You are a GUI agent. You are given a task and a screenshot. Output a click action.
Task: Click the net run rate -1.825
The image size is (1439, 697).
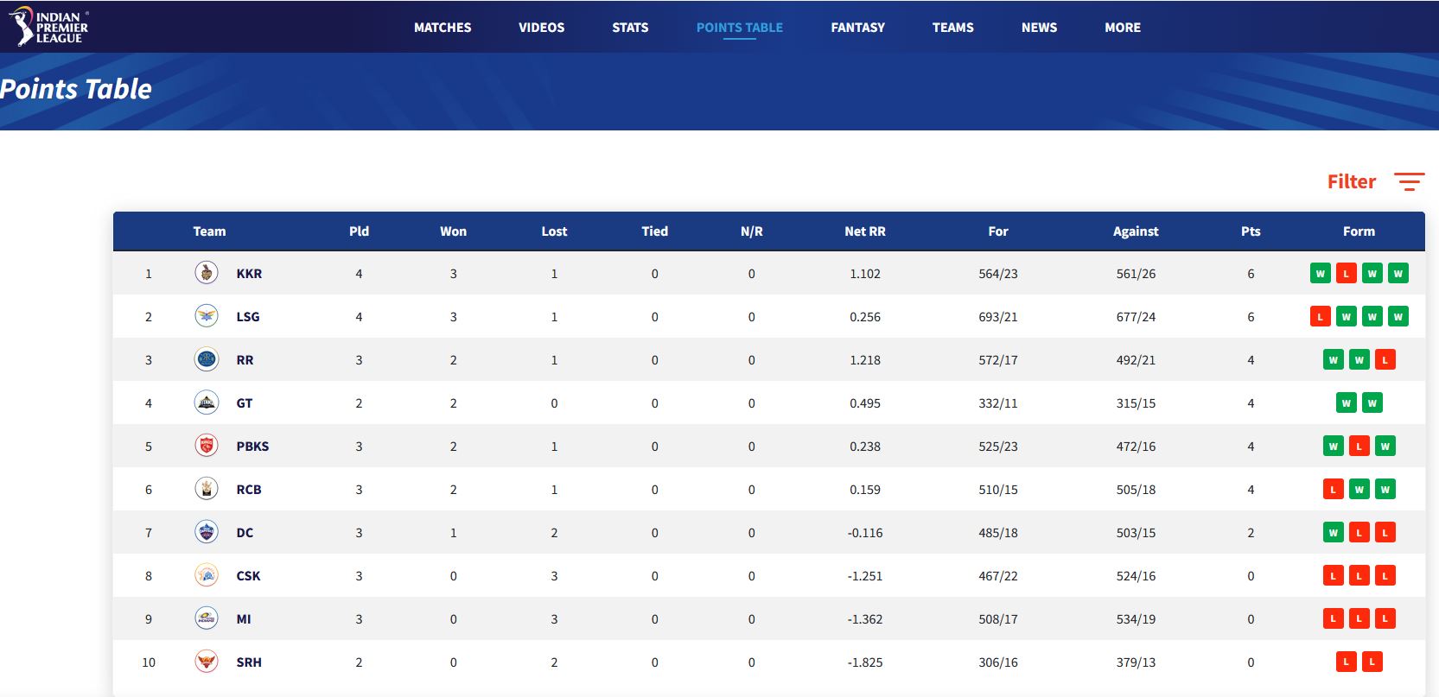[x=865, y=662]
